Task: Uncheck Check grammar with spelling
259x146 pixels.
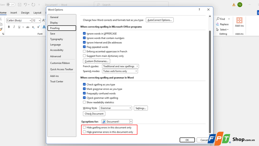Action: point(84,98)
